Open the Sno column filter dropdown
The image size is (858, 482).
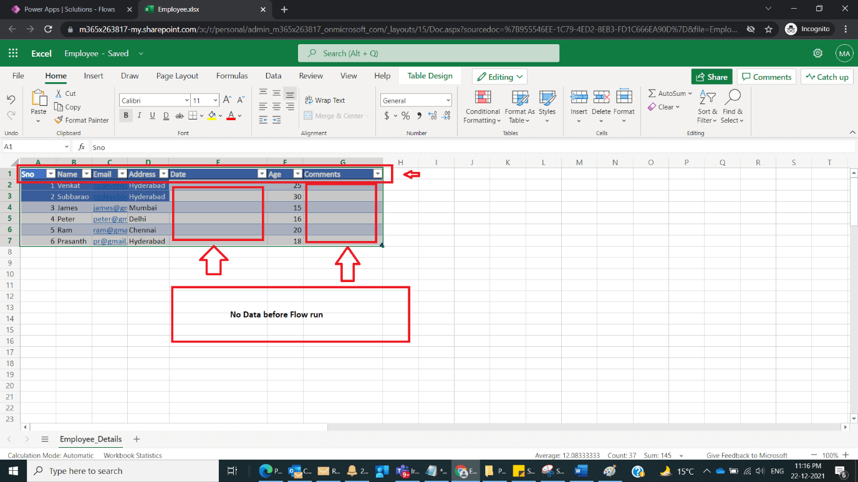click(x=51, y=174)
